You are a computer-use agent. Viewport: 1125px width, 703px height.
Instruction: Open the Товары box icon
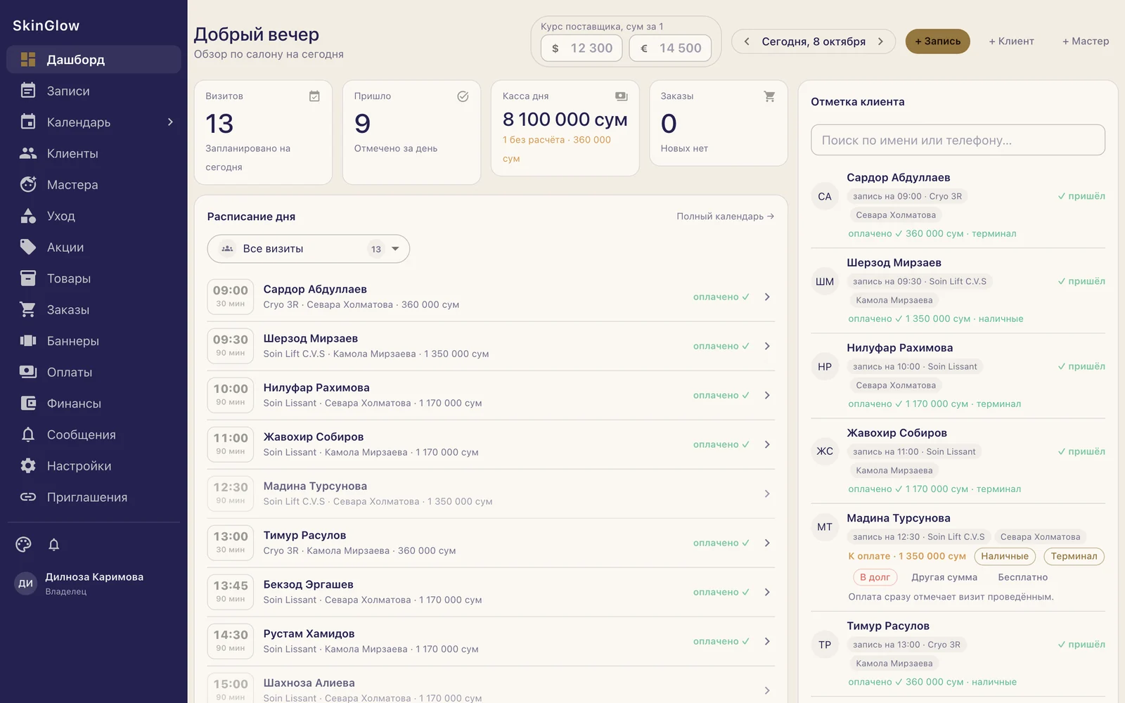coord(28,278)
